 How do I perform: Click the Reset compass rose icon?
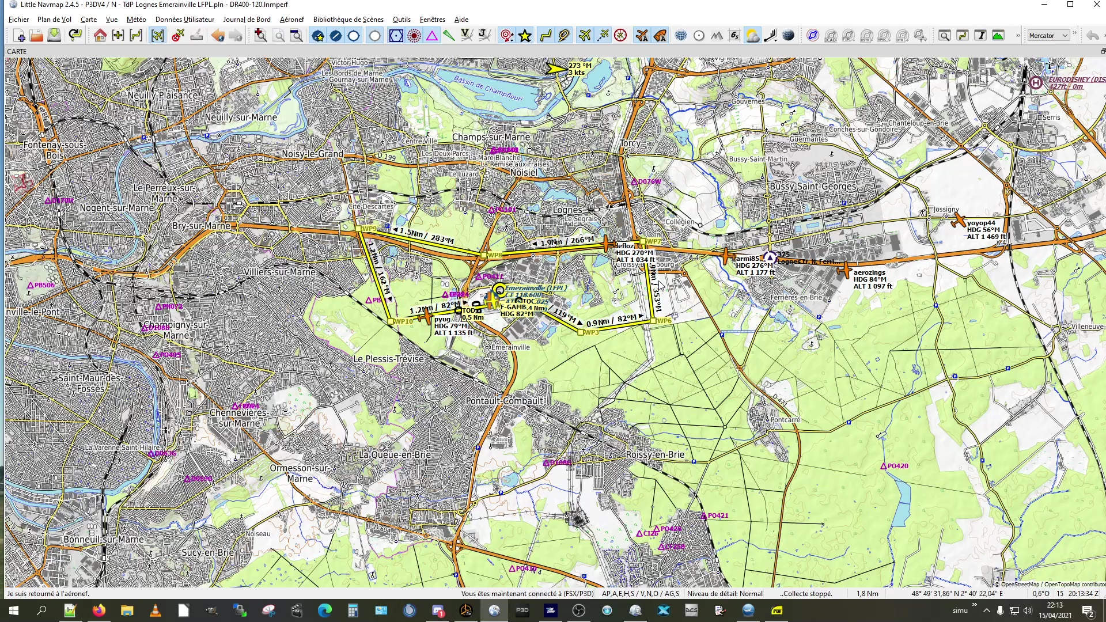point(620,36)
